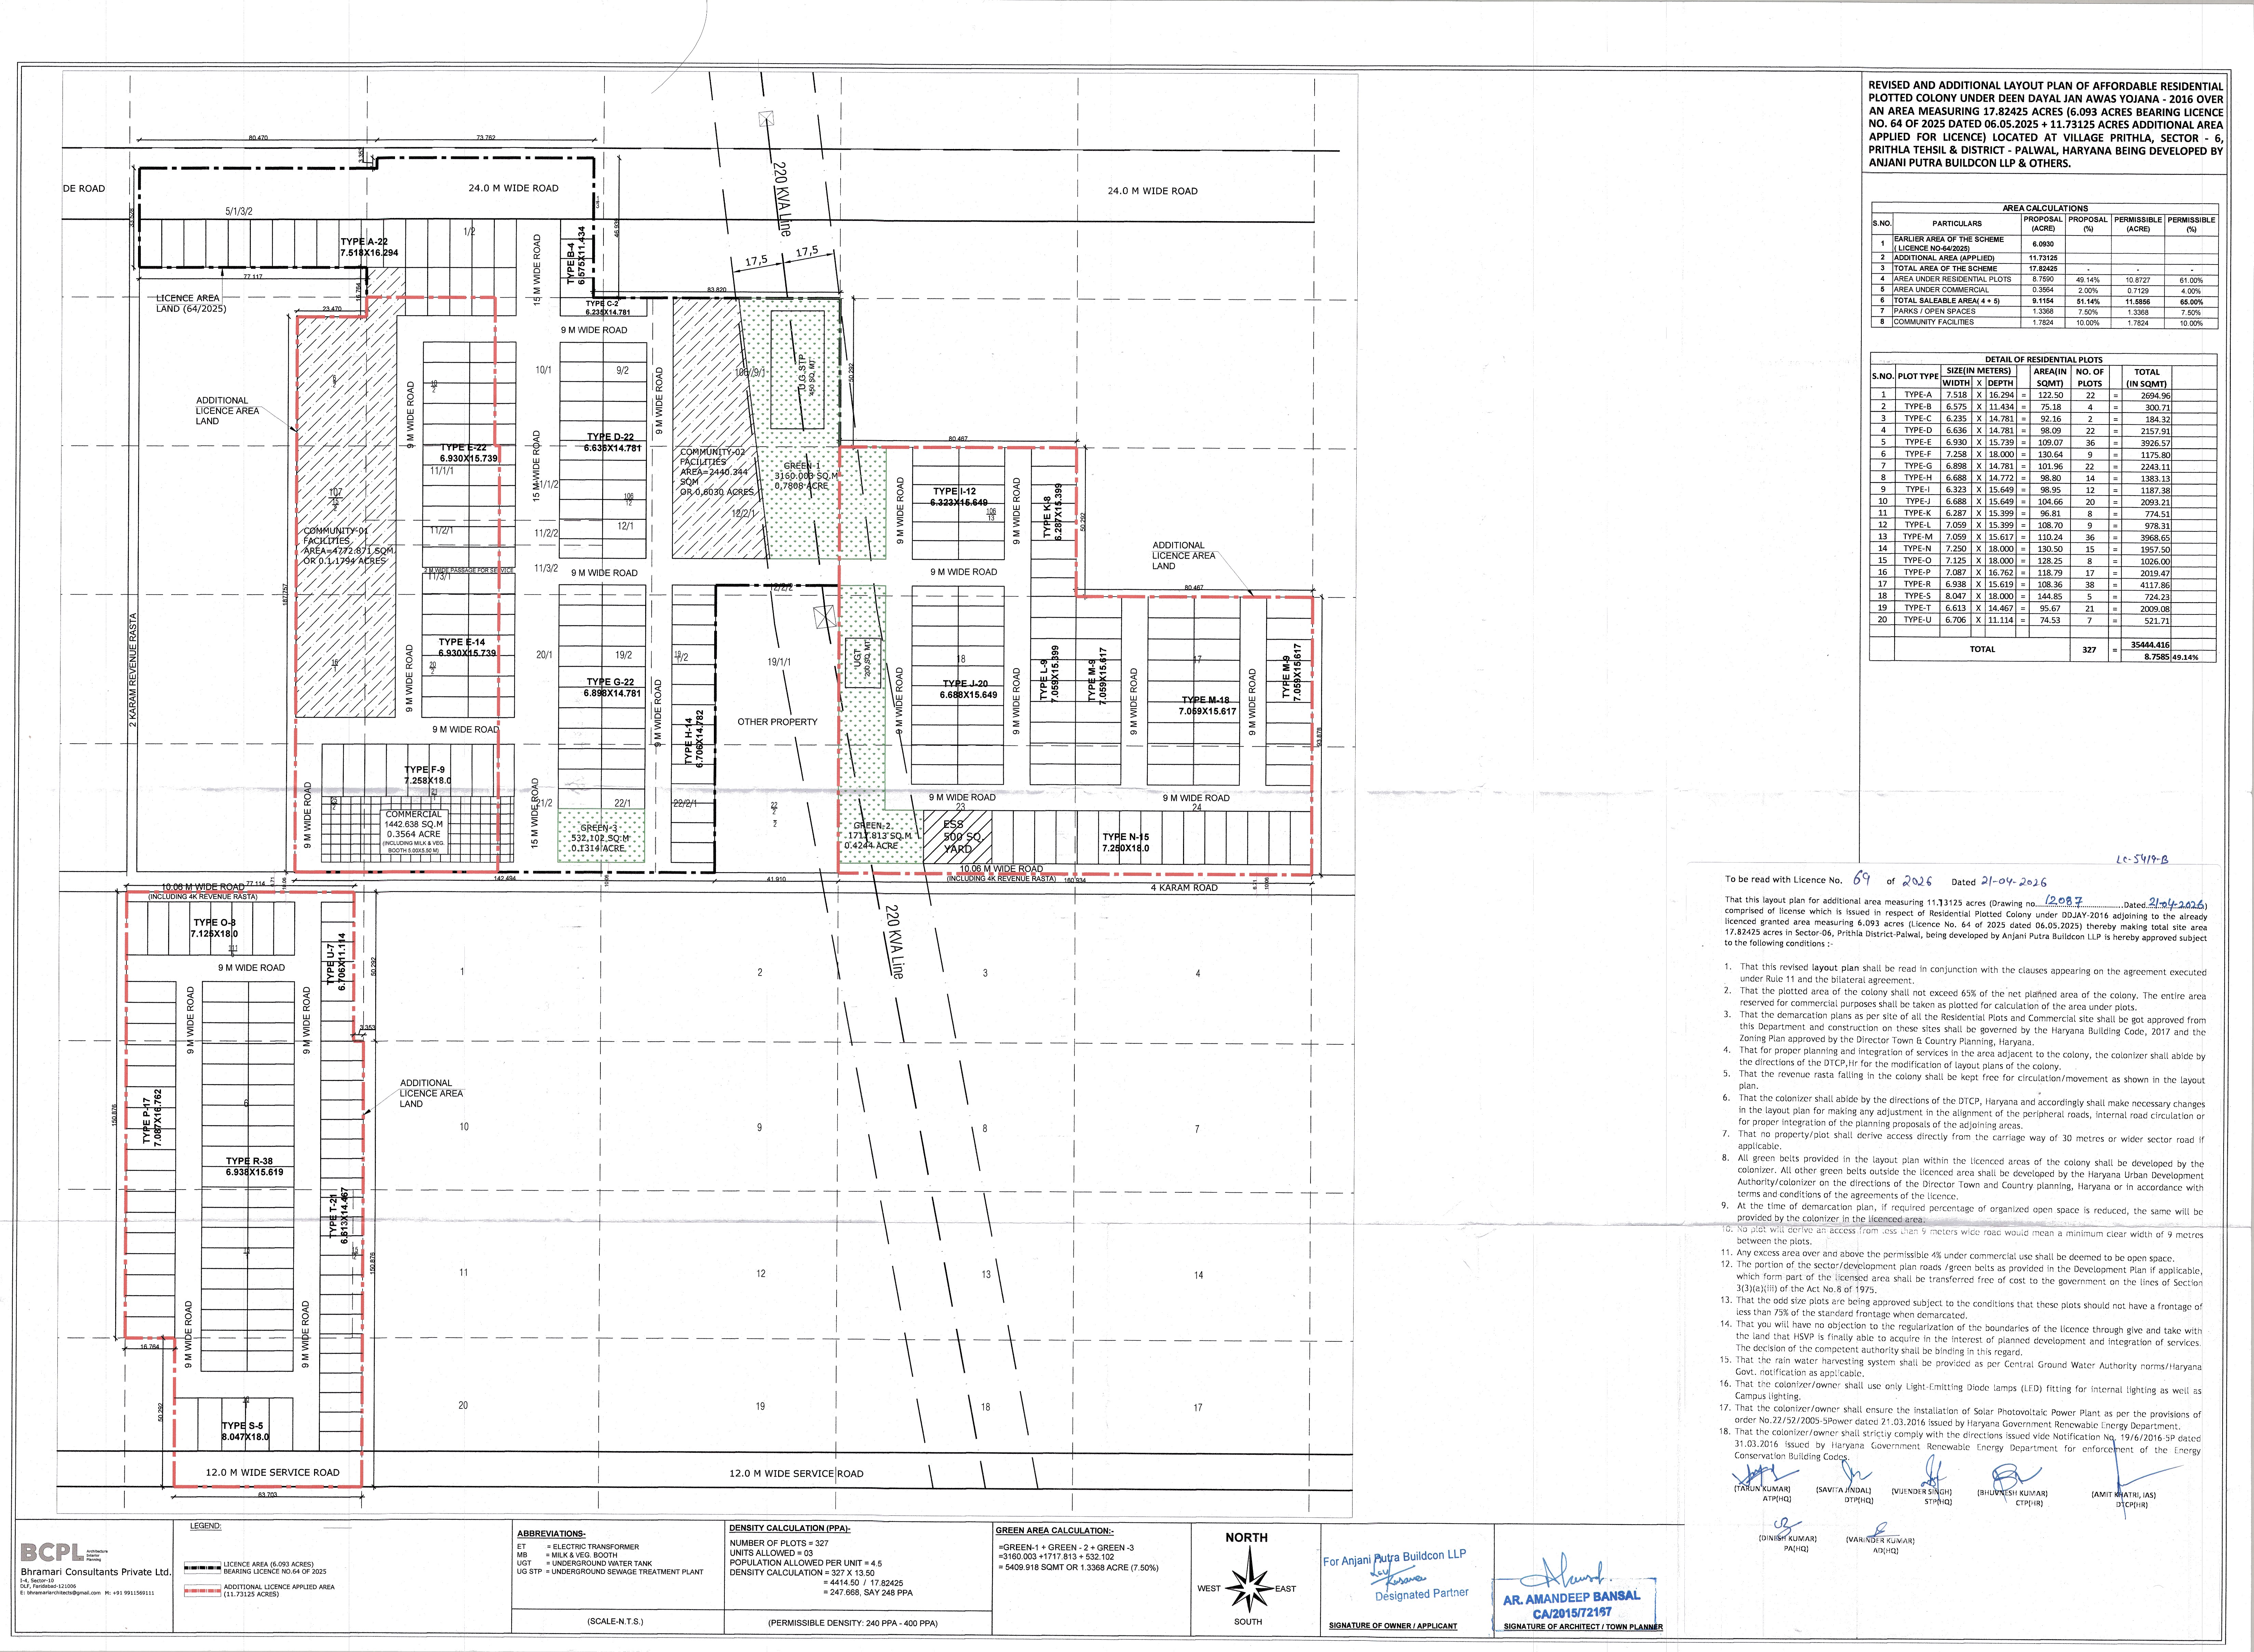Viewport: 2254px width, 1652px height.
Task: Click the 'ABBREVIATIONS:-' heading
Action: click(551, 1534)
